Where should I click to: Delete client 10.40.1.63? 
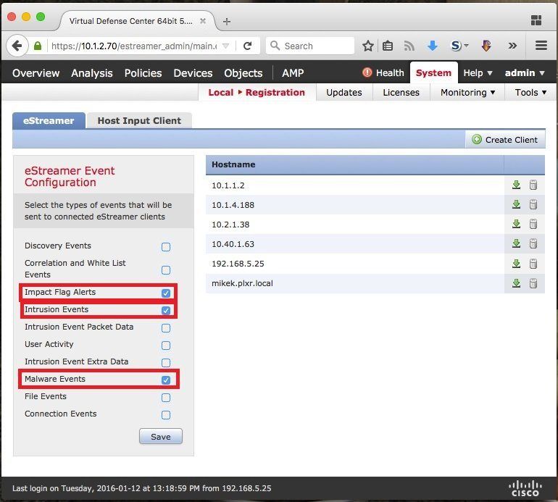[533, 243]
